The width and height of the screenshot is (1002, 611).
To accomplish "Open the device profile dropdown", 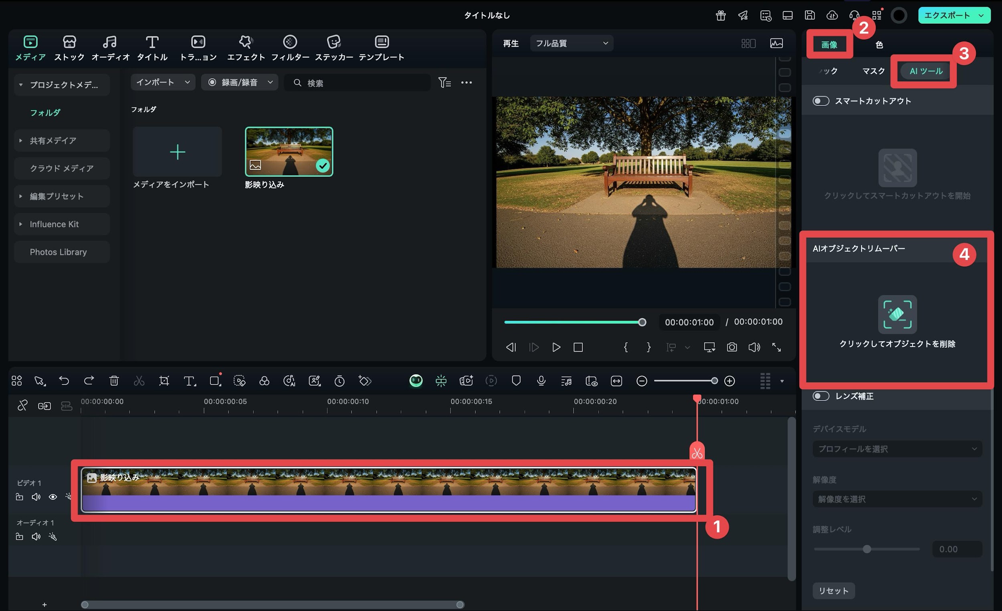I will pos(897,449).
